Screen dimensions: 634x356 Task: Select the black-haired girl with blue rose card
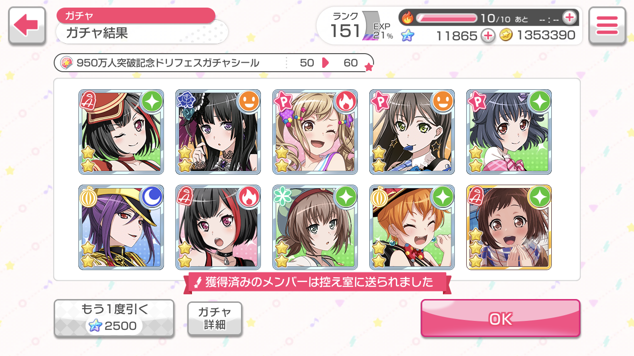tap(218, 132)
